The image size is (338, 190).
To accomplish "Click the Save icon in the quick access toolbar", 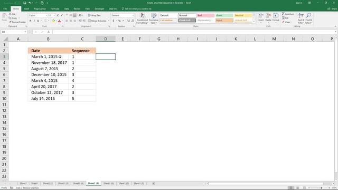I will coord(25,3).
